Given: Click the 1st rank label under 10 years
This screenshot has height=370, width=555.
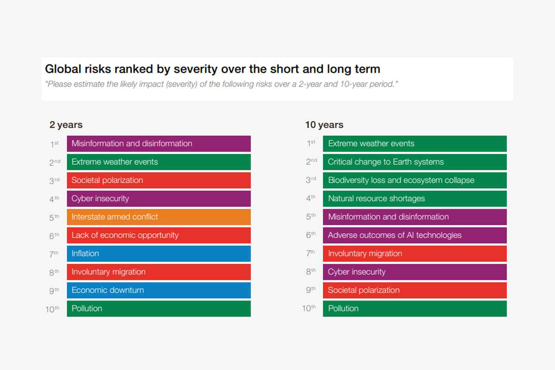Looking at the screenshot, I should point(311,143).
